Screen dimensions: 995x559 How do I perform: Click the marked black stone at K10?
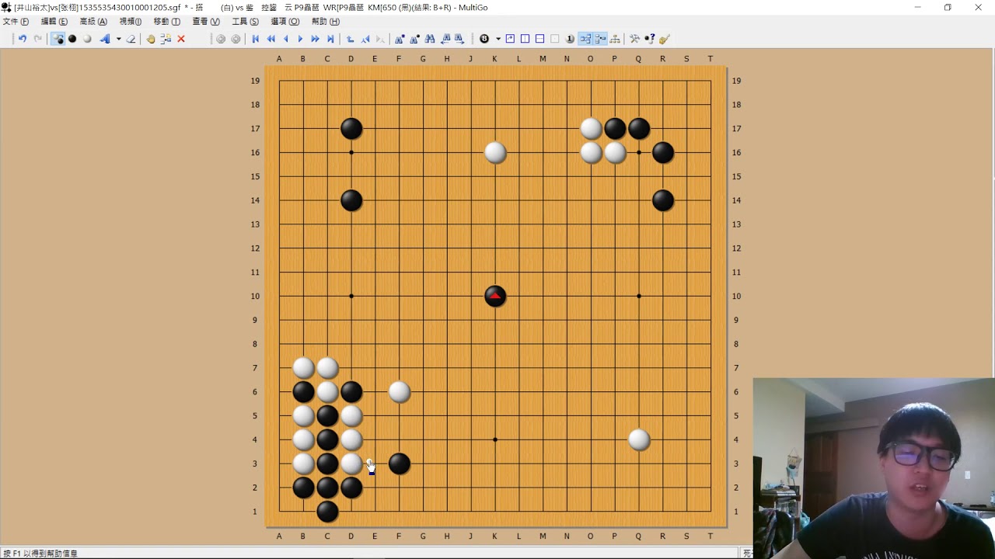click(495, 296)
